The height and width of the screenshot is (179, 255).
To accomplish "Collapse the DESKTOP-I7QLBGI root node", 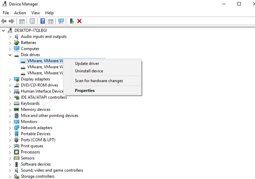I will pyautogui.click(x=4, y=31).
